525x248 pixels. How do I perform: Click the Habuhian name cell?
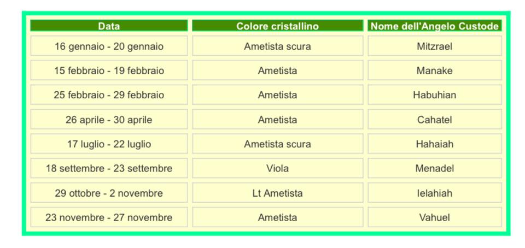(434, 95)
